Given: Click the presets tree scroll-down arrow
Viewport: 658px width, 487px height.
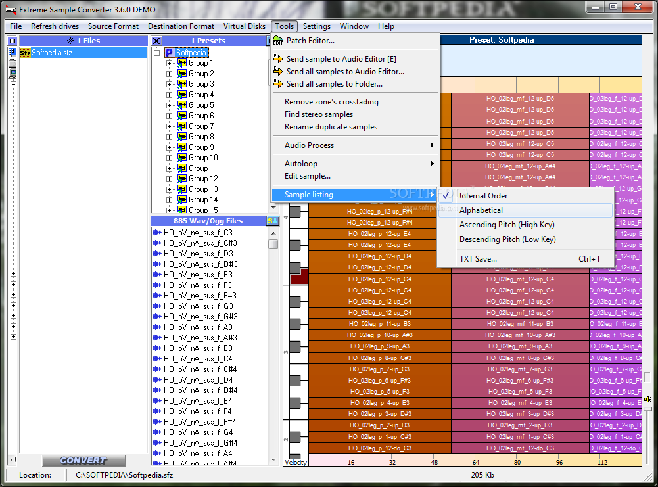Looking at the screenshot, I should 273,208.
